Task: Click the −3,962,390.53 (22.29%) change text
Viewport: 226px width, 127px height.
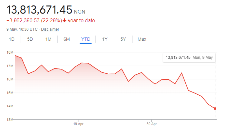Action: tap(34, 20)
